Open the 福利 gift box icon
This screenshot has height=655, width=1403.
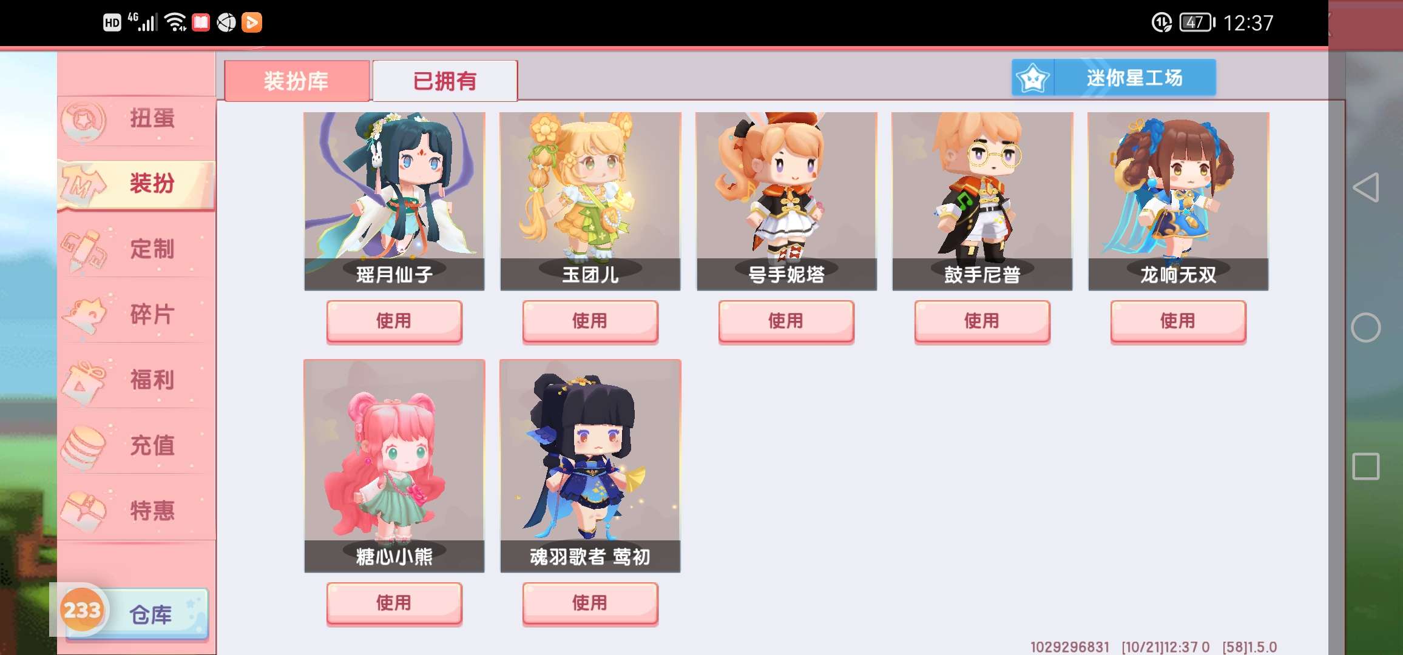pos(84,381)
